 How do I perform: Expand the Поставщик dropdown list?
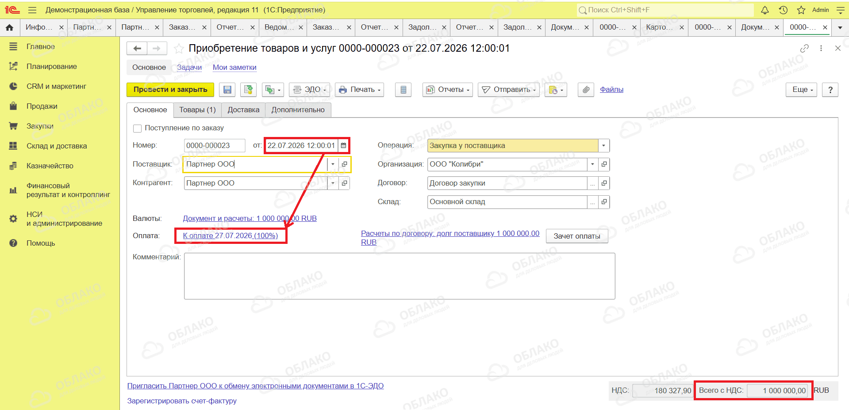tap(333, 164)
